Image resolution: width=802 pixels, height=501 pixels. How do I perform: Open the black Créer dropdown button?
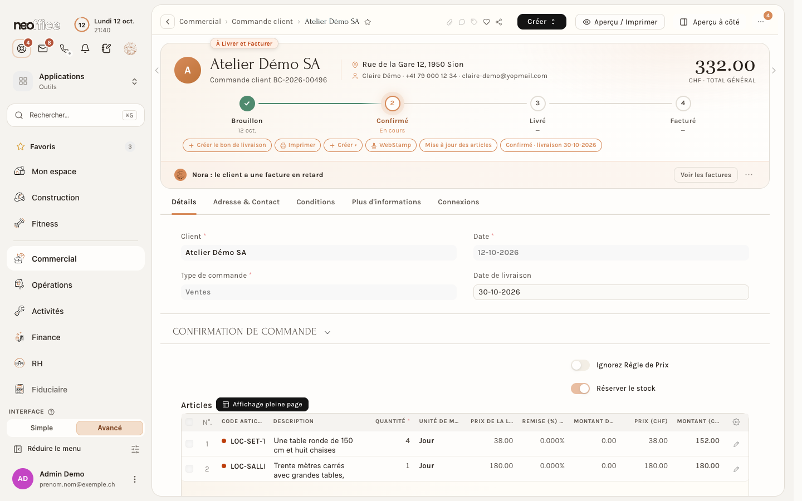542,22
